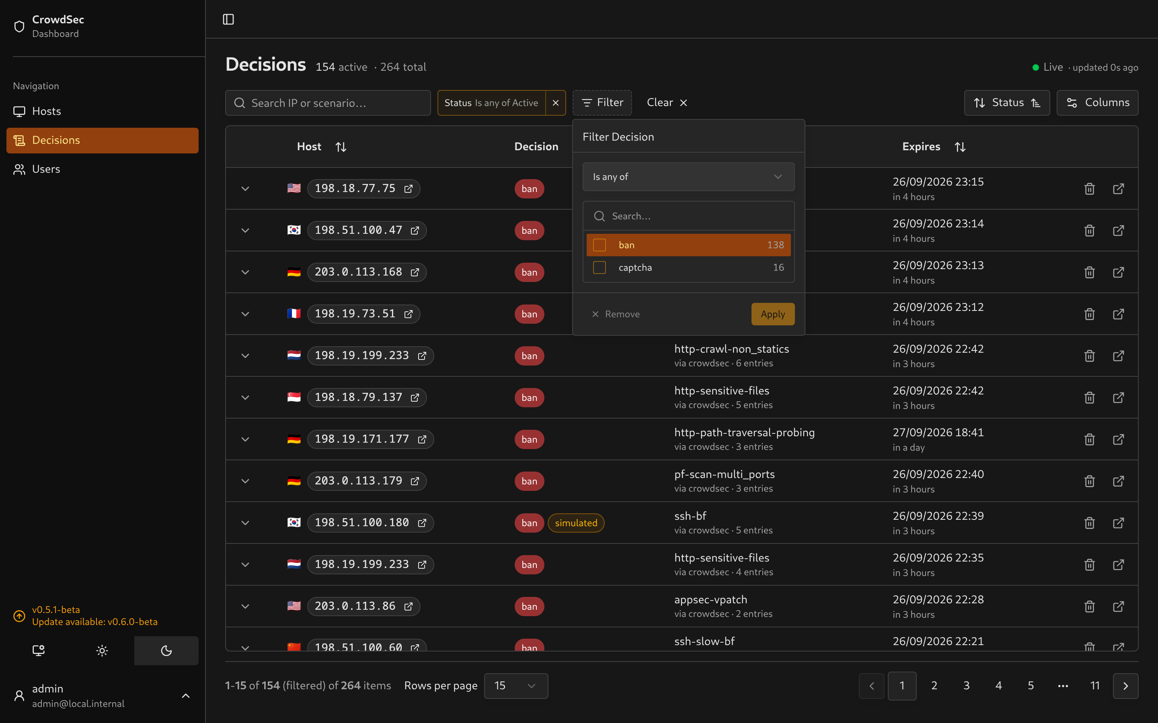
Task: Apply the decision filter
Action: coord(773,314)
